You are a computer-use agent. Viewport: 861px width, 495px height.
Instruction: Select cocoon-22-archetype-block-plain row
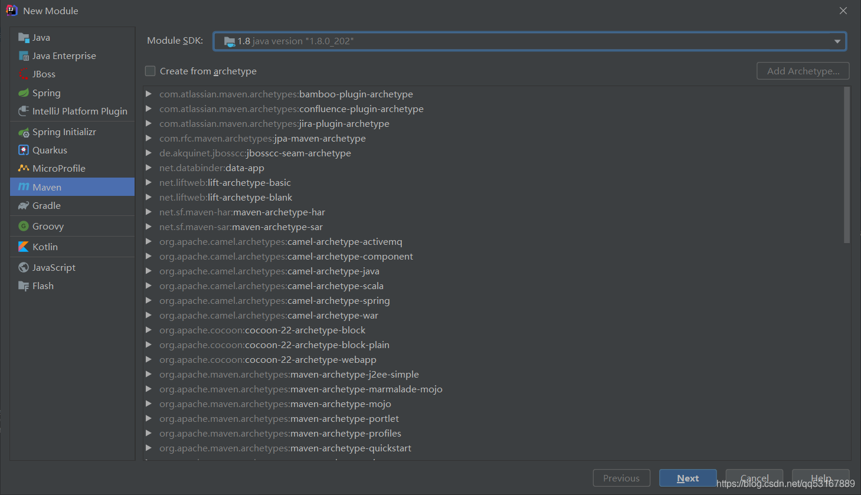pyautogui.click(x=493, y=345)
